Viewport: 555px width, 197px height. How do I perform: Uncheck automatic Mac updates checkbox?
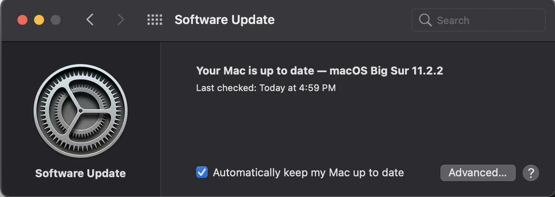pos(202,173)
